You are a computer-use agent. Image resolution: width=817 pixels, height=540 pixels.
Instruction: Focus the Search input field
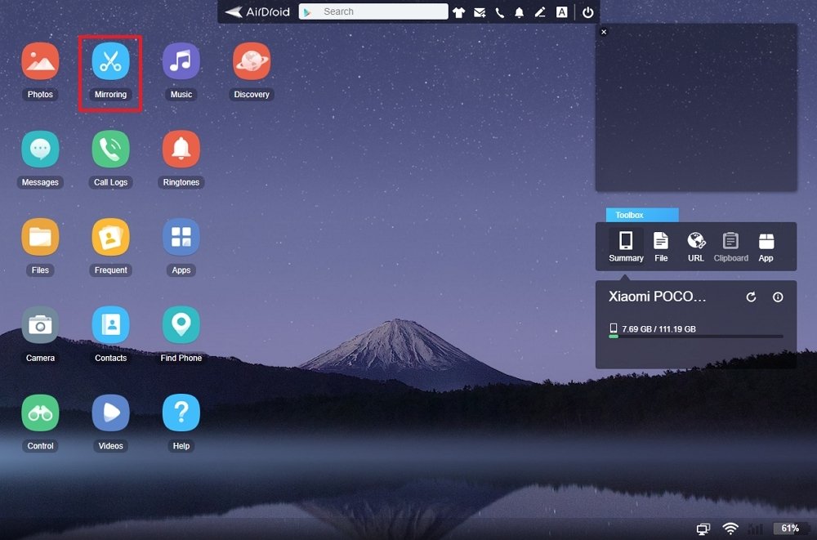click(x=373, y=11)
